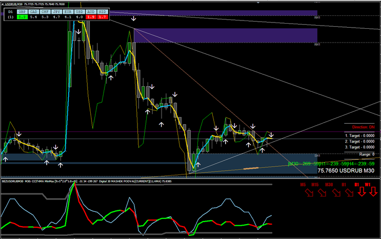Image resolution: width=381 pixels, height=239 pixels.
Task: Click the 75.7650 USDRUB M30 price label
Action: 346,171
